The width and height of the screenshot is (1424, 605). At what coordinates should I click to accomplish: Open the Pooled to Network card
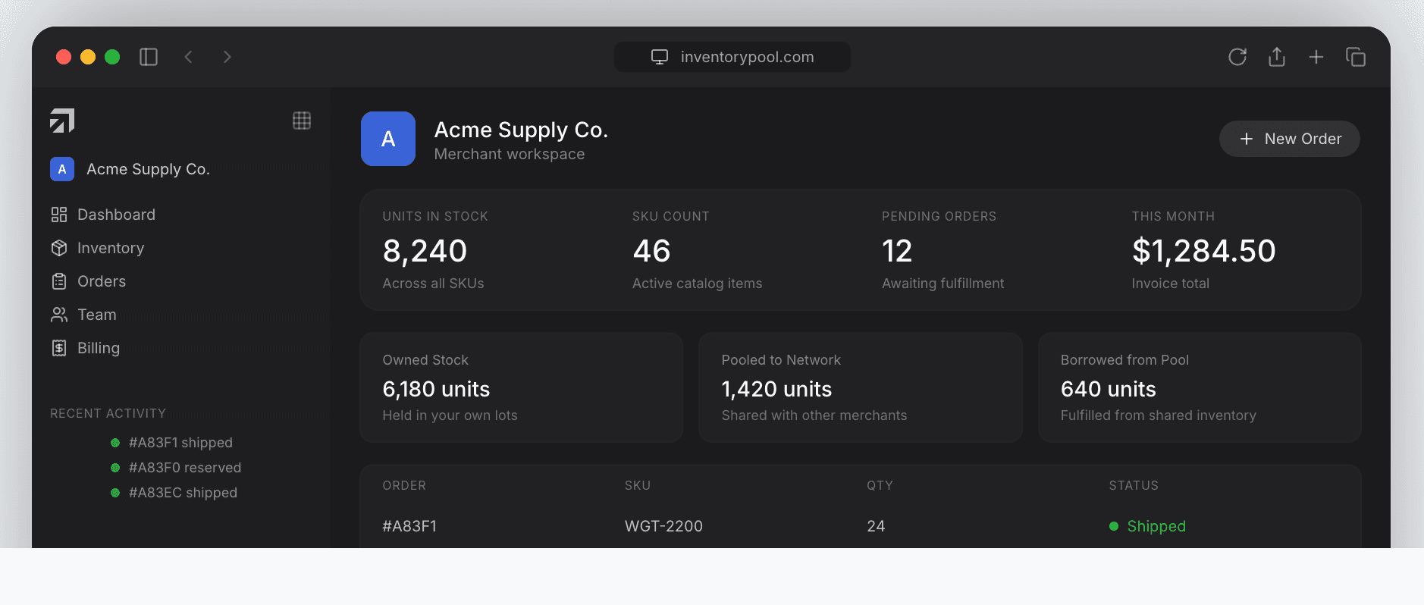tap(861, 387)
